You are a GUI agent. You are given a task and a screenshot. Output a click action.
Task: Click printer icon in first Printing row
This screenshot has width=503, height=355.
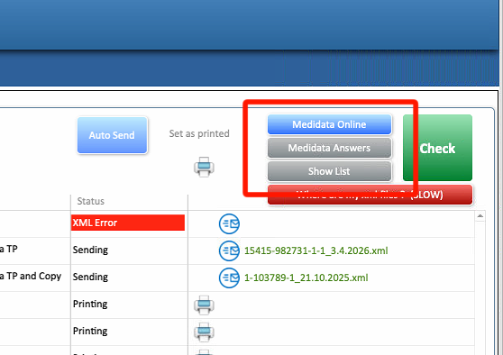coord(204,305)
